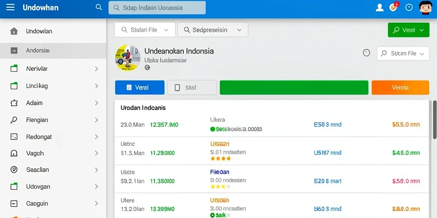Expand the Adaim chevron
437x218 pixels.
[96, 103]
